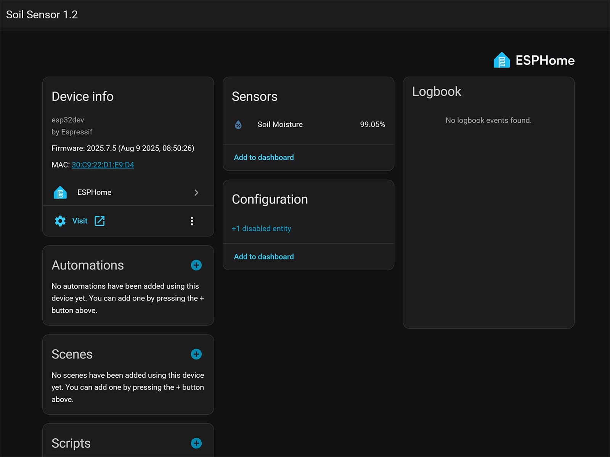Add a new scene with plus button
Screen dimensions: 610x457
(196, 354)
